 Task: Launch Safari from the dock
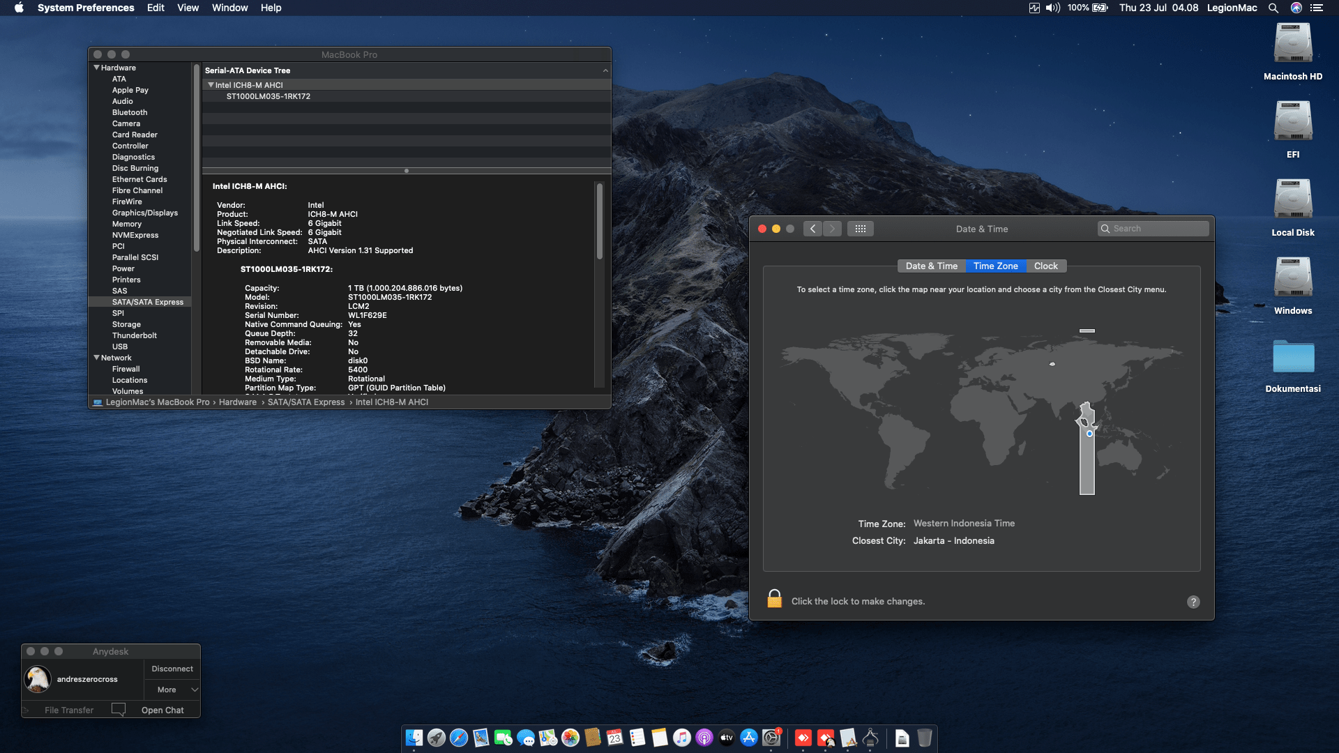point(459,738)
